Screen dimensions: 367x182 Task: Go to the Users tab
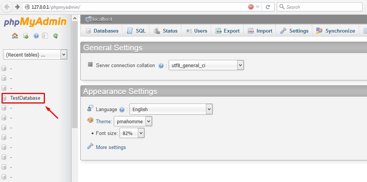196,31
